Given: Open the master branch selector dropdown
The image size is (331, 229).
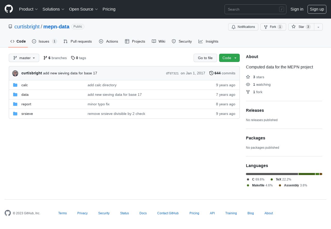Looking at the screenshot, I should click(x=24, y=58).
